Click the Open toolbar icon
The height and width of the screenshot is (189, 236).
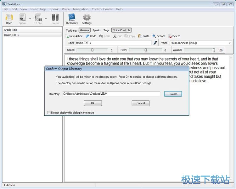[9, 19]
